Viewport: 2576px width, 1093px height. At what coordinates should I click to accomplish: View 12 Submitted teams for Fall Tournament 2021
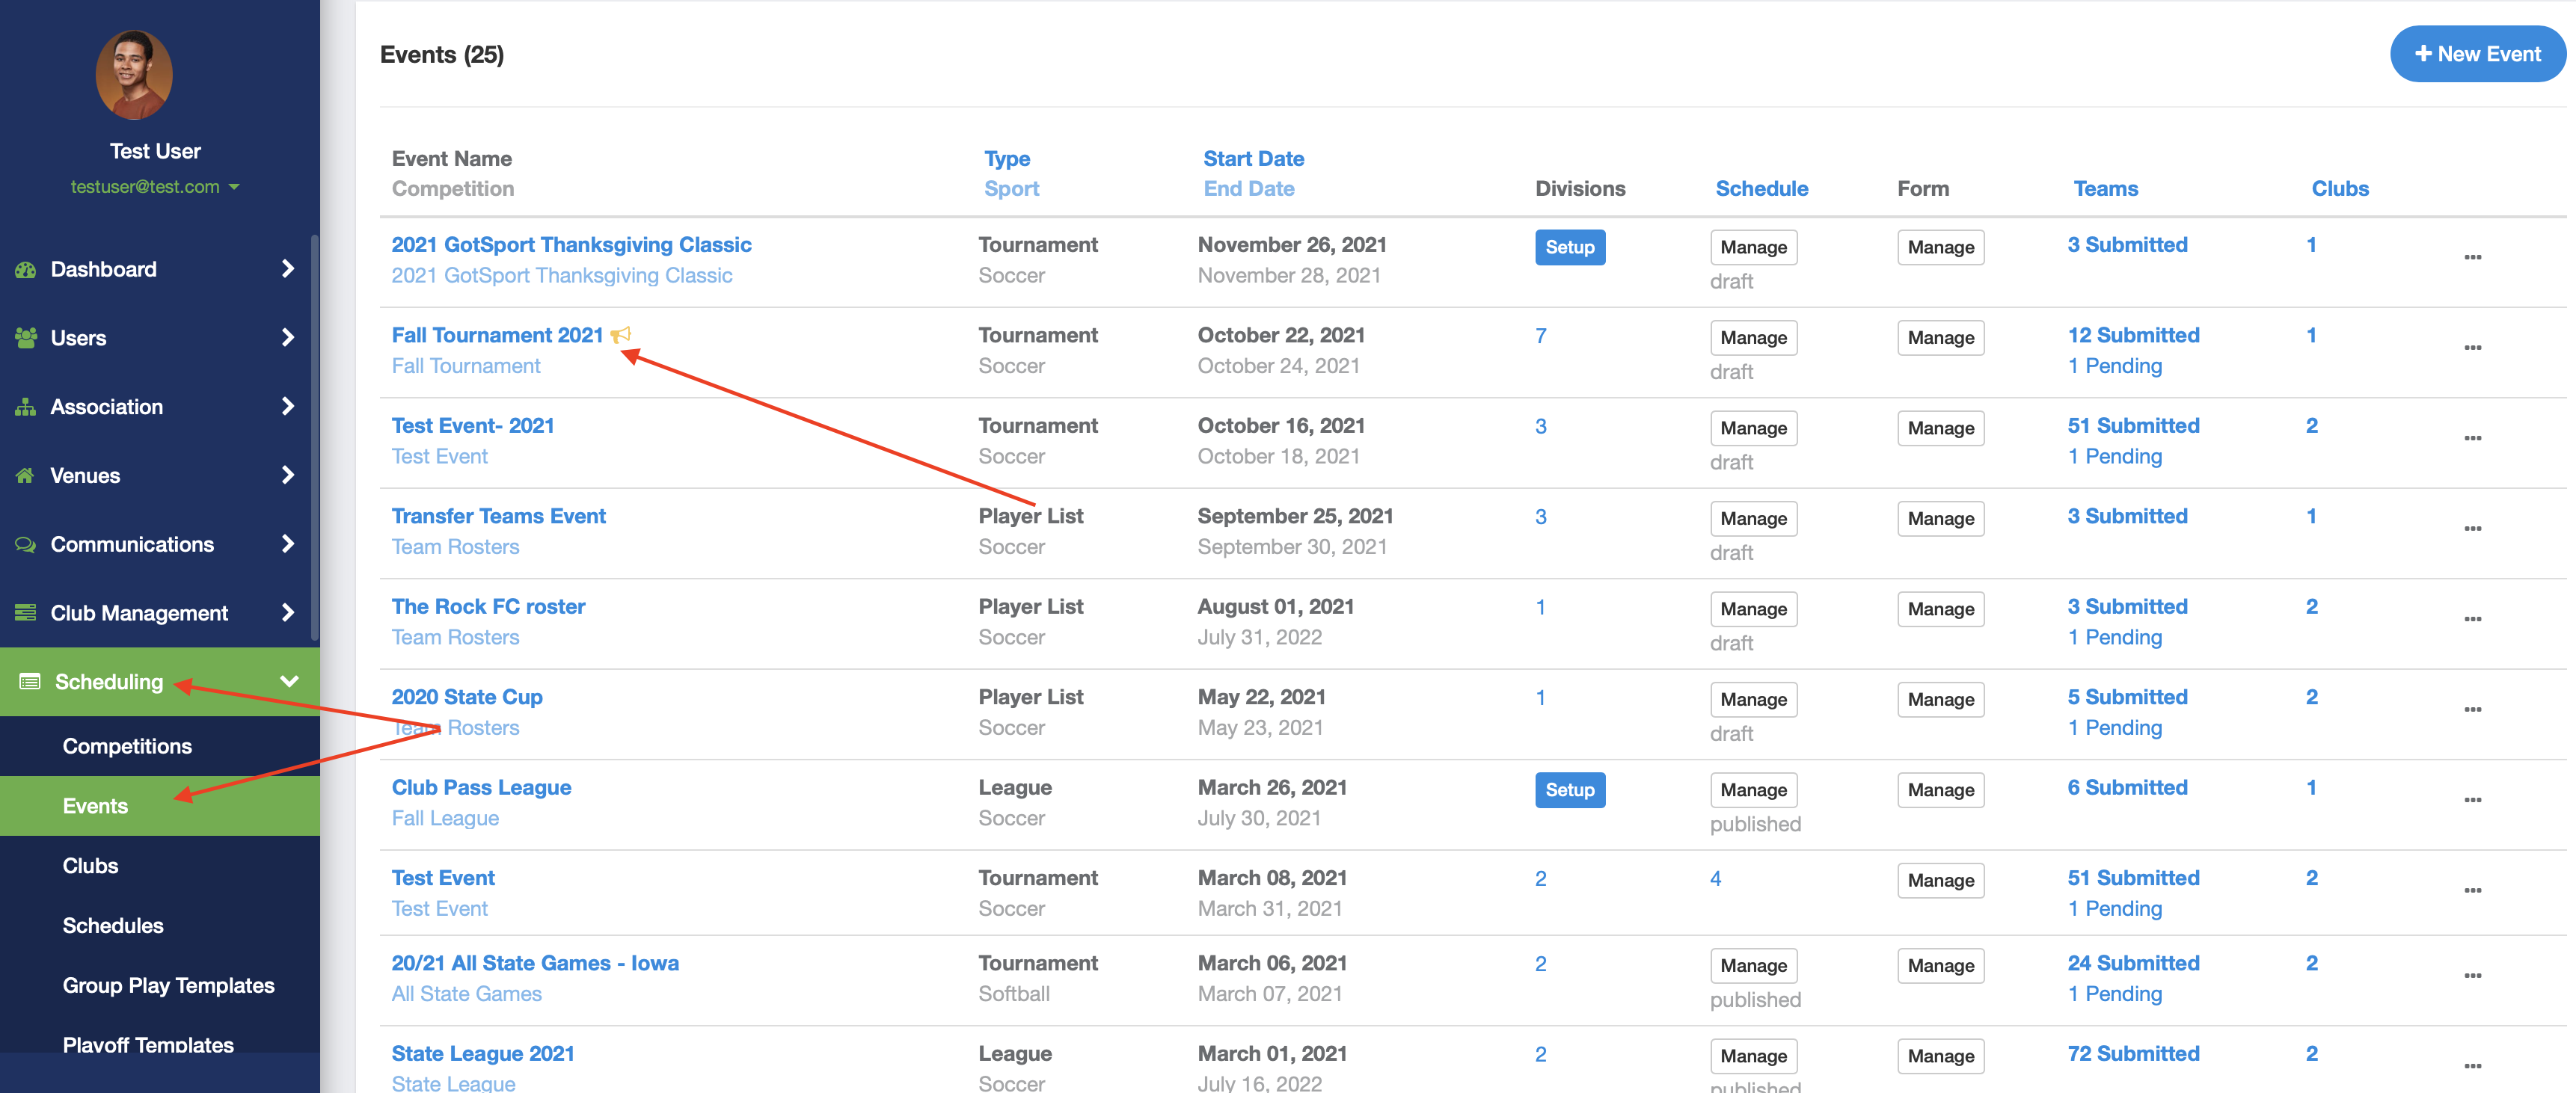click(2133, 336)
